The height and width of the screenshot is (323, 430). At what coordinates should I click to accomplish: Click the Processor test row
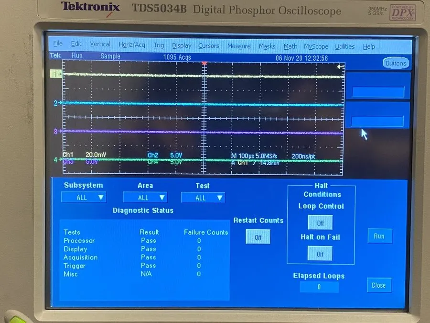coord(133,241)
